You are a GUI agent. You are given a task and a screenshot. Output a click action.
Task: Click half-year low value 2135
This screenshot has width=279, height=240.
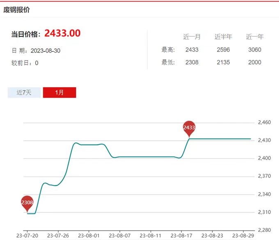click(223, 62)
